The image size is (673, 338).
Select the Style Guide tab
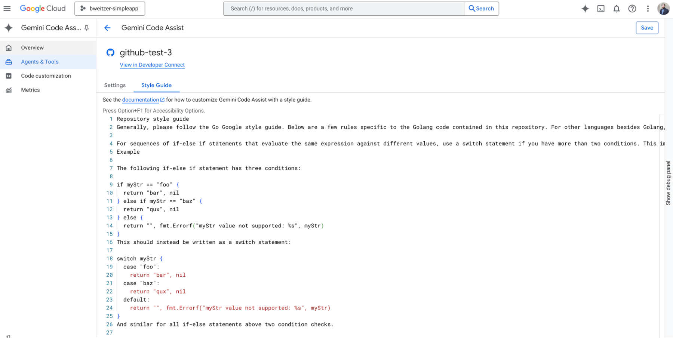(156, 85)
